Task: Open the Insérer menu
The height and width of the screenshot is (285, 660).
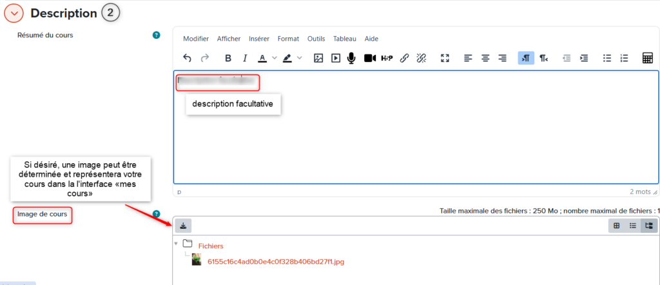Action: pos(258,39)
